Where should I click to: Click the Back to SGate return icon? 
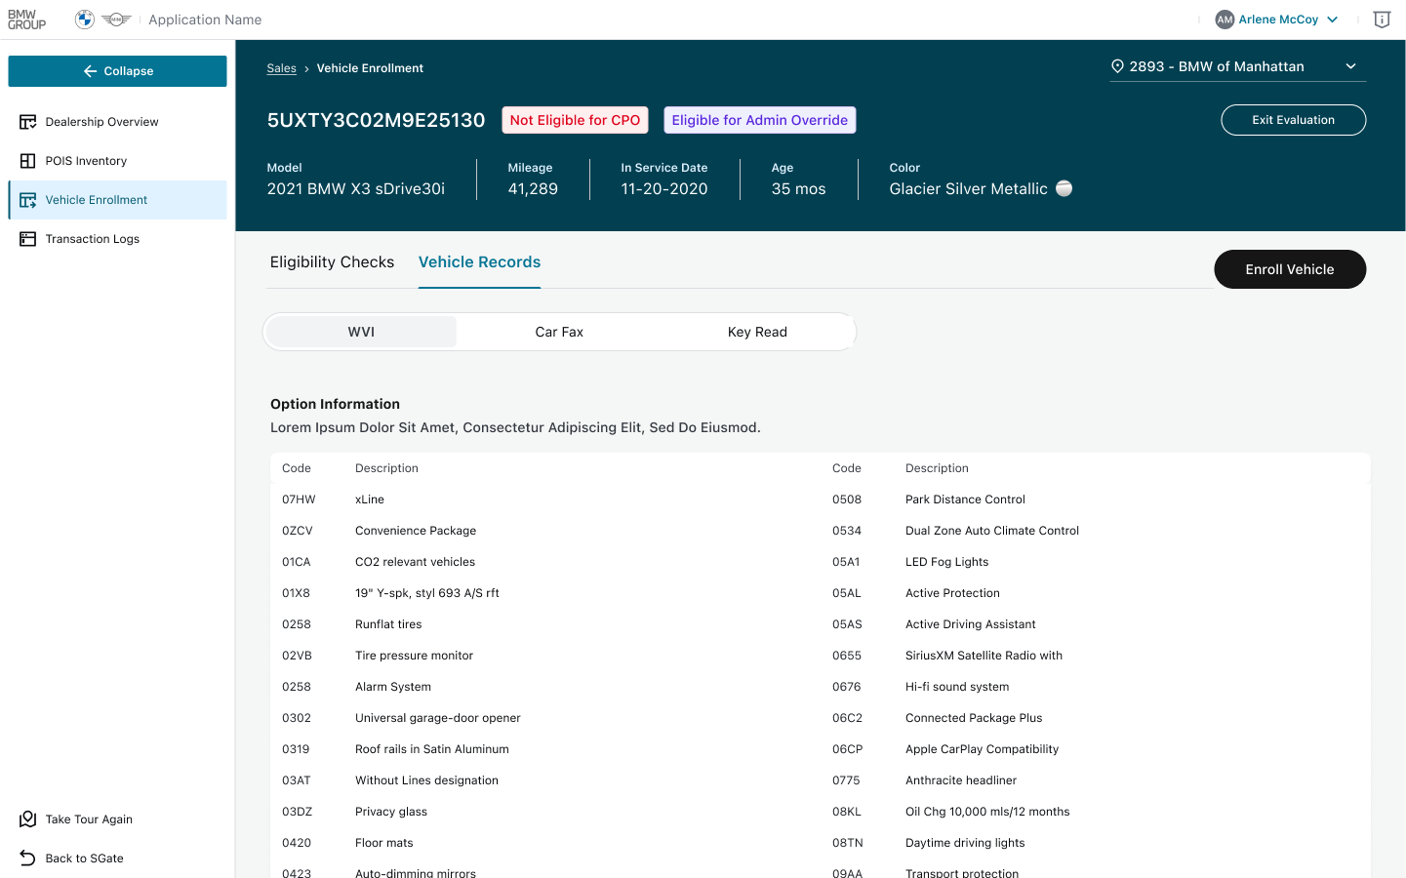pyautogui.click(x=28, y=858)
